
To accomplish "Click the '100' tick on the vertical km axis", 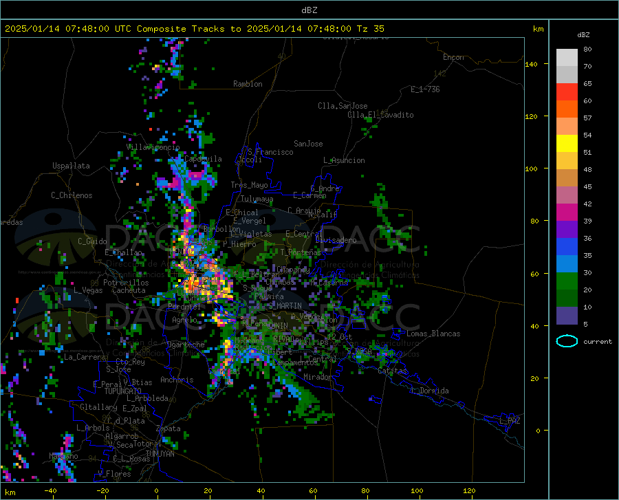I will pos(531,169).
